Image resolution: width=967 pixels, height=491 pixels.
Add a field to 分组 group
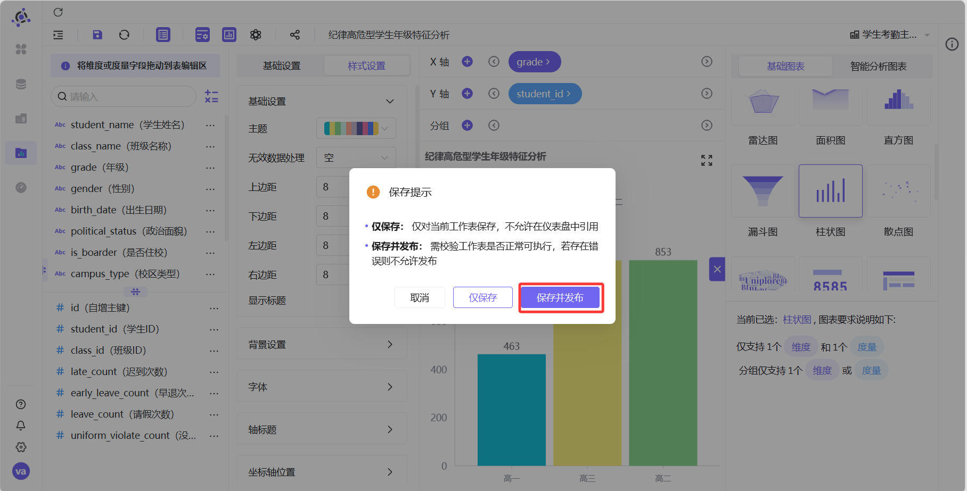tap(467, 126)
